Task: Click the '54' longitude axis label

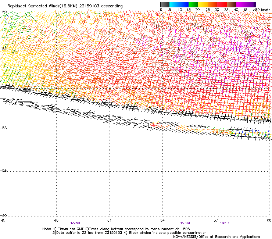Action: [x=162, y=220]
